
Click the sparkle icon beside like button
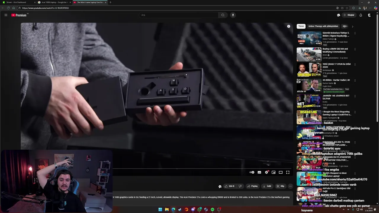coord(220,186)
